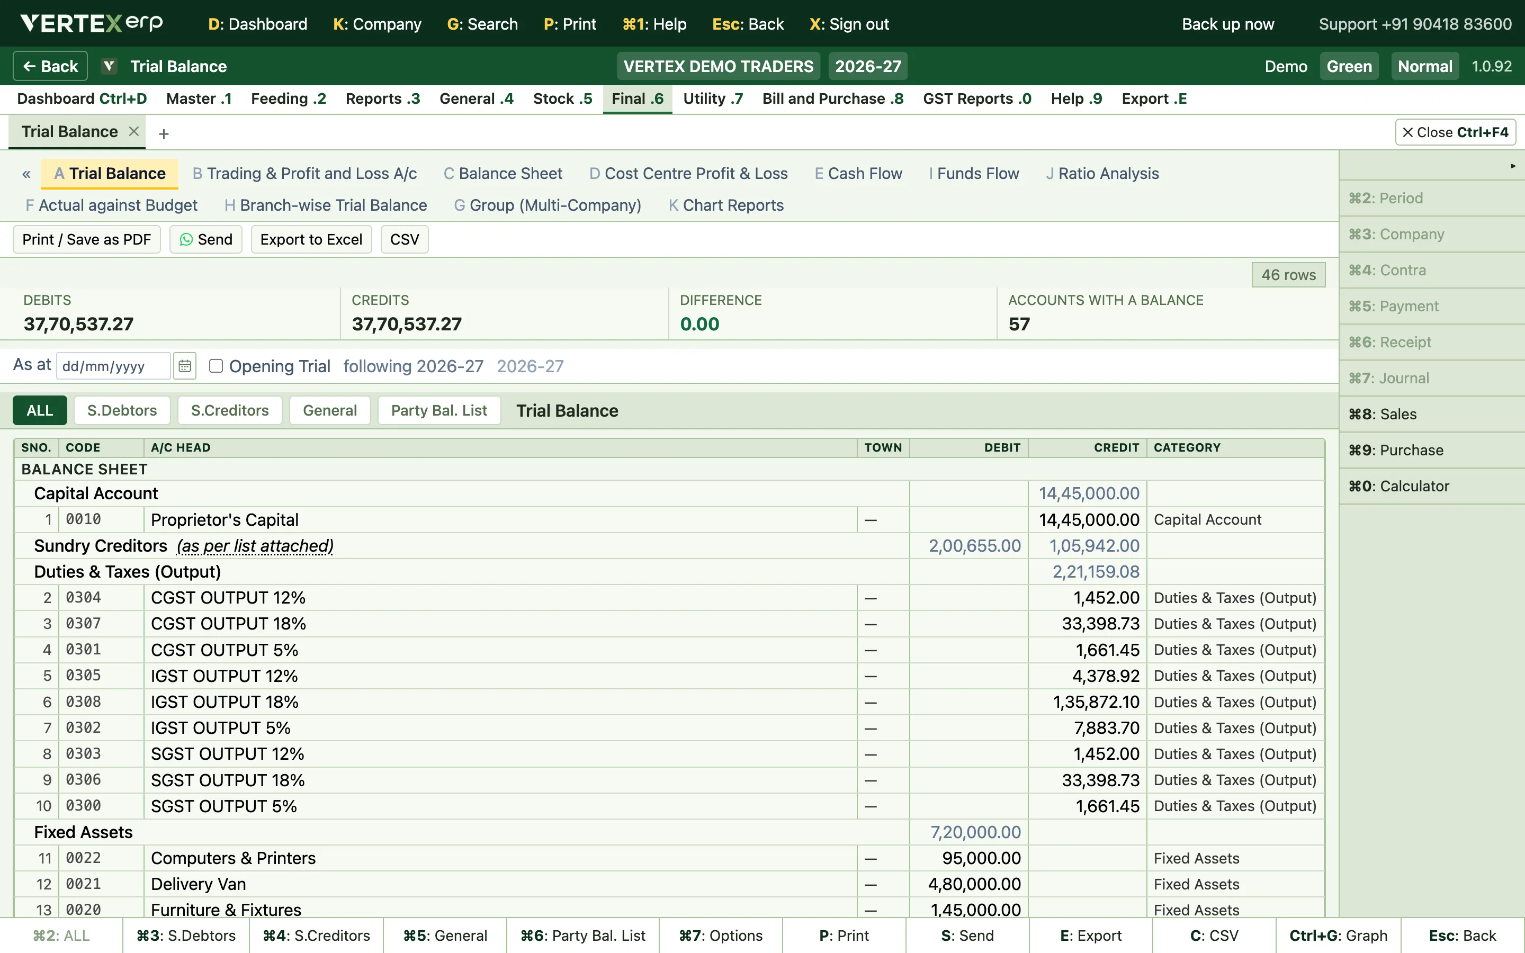Click the Back button in header
1525x953 pixels.
[x=50, y=66]
